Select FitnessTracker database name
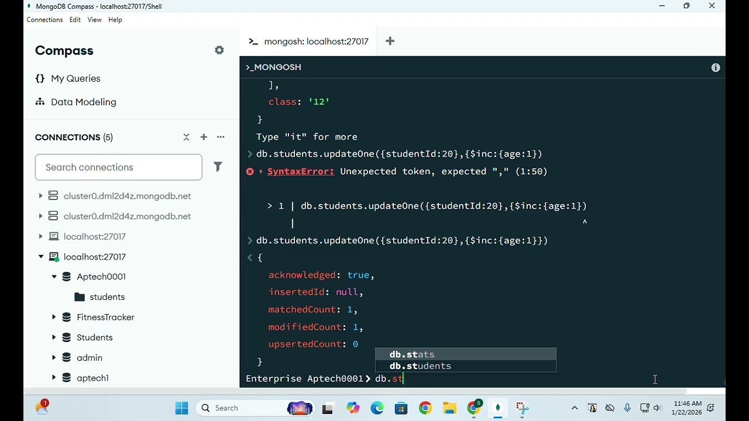This screenshot has width=749, height=421. point(106,317)
